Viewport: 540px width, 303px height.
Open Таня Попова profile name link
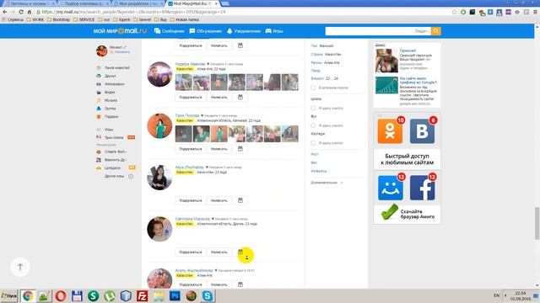pos(187,115)
